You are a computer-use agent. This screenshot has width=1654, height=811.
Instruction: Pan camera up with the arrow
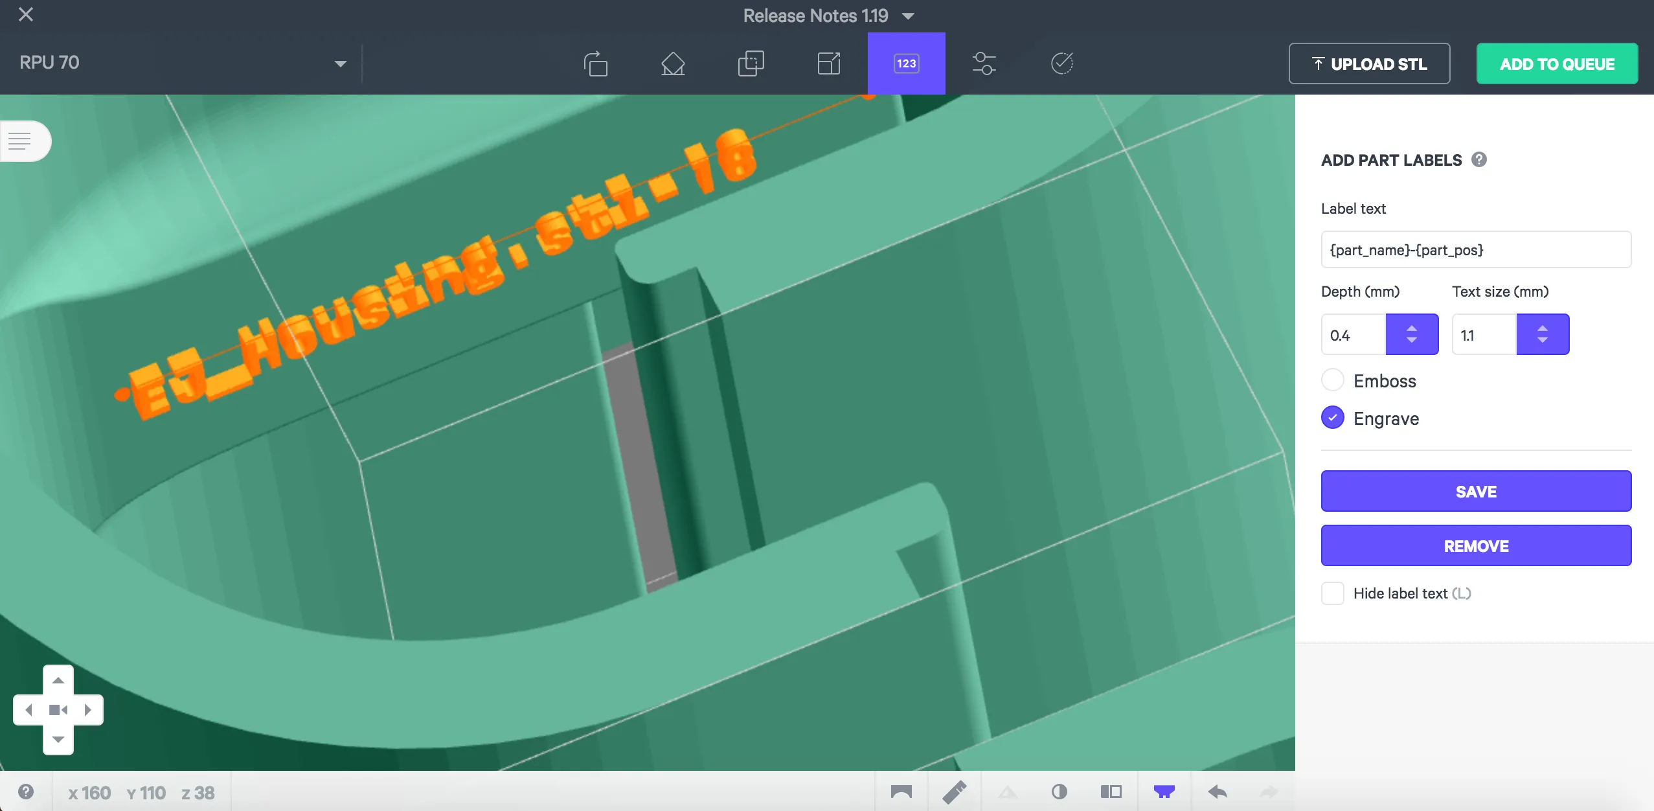pyautogui.click(x=58, y=681)
